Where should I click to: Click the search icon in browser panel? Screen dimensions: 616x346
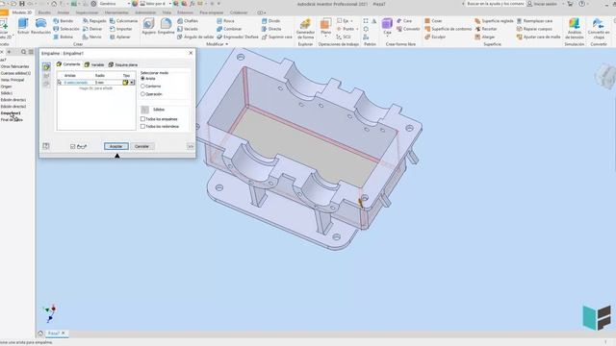pyautogui.click(x=23, y=52)
